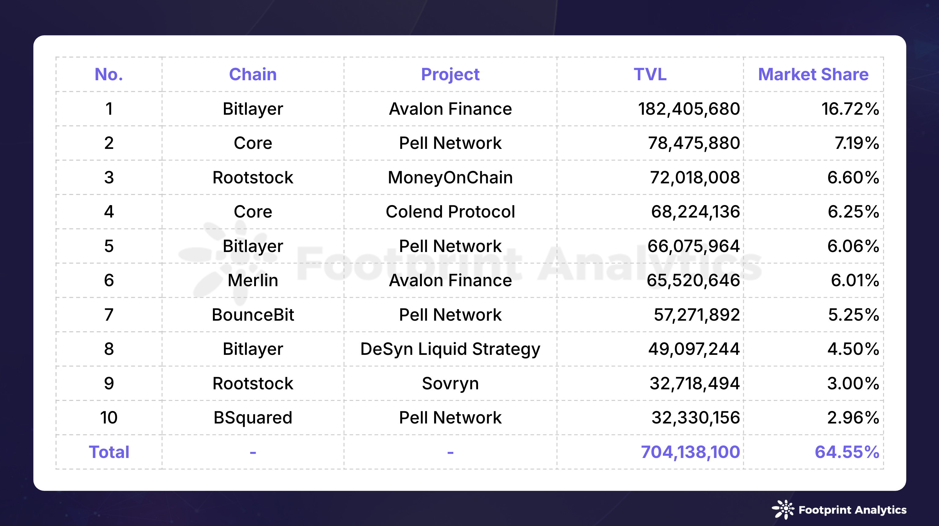Click the total TVL value 704,138,100
Screen dimensions: 939x526
(x=690, y=452)
